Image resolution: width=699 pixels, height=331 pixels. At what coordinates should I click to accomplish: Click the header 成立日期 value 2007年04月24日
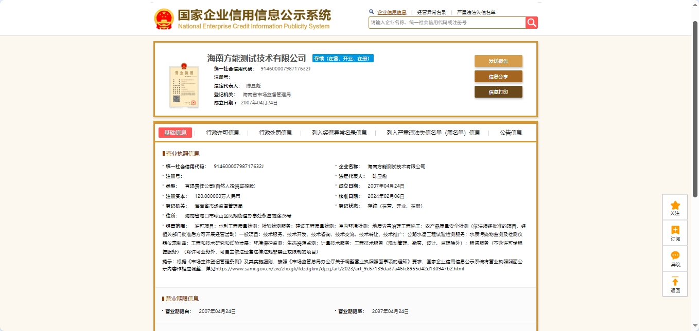tap(259, 103)
